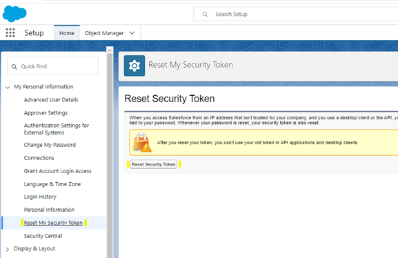Open the Connections page
The width and height of the screenshot is (398, 258).
39,158
